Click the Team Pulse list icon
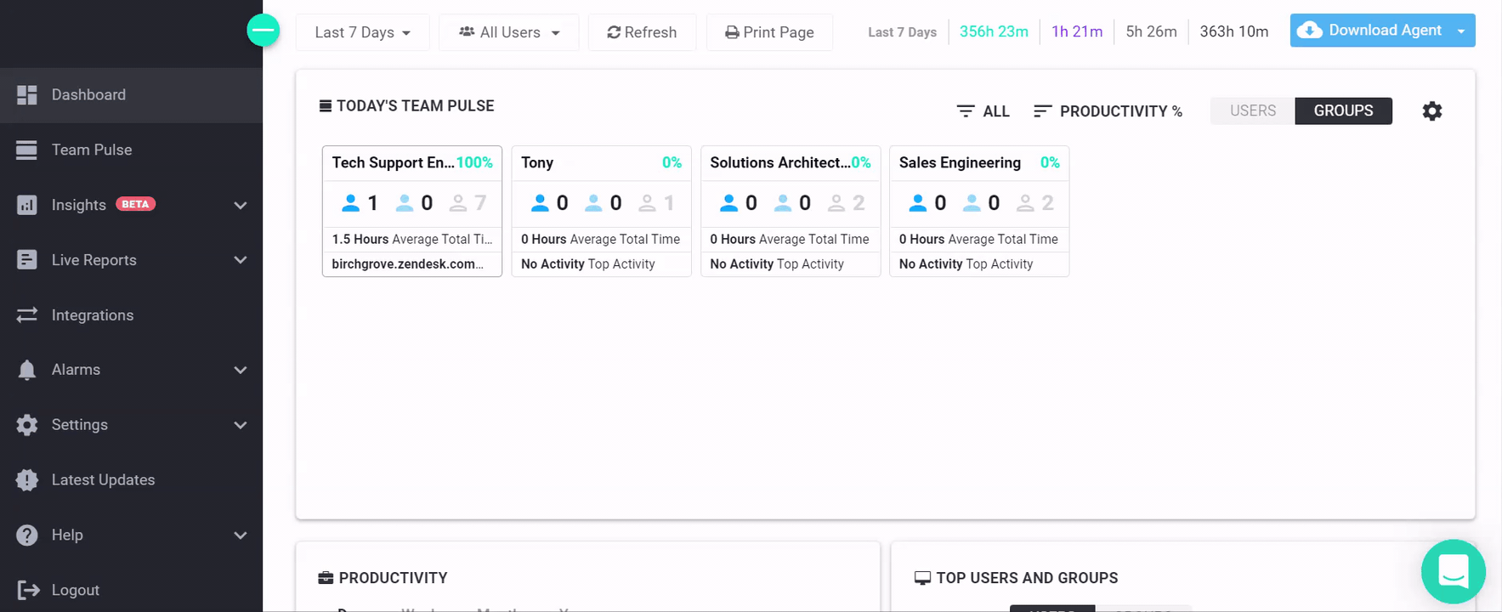Image resolution: width=1502 pixels, height=612 pixels. pos(27,150)
